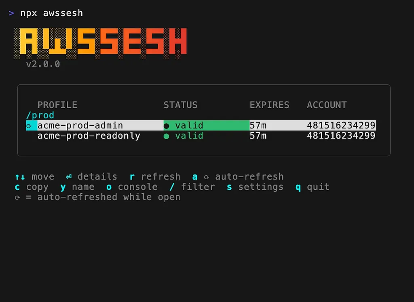
Task: Click the details label in the shortcut bar
Action: (97, 176)
